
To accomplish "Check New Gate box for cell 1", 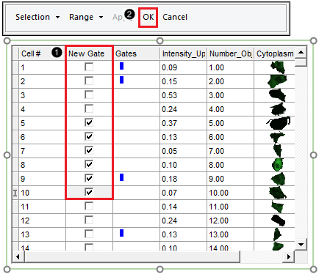I will [89, 67].
